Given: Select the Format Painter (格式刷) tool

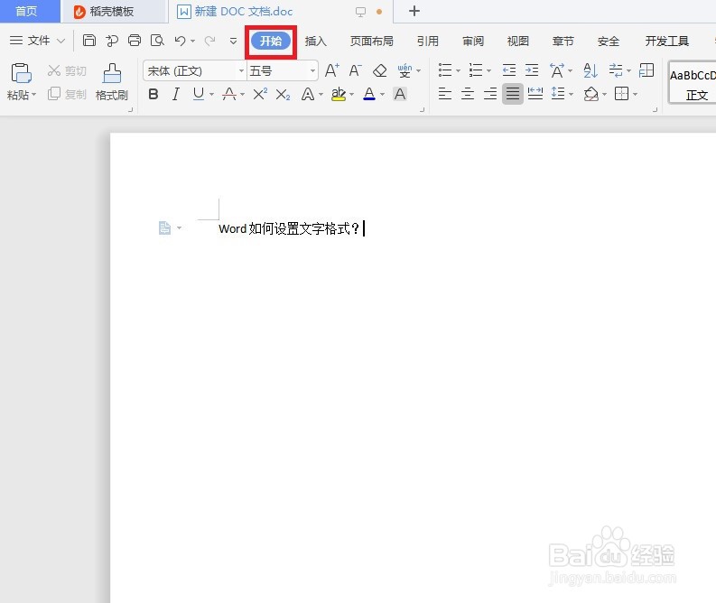Looking at the screenshot, I should tap(112, 82).
